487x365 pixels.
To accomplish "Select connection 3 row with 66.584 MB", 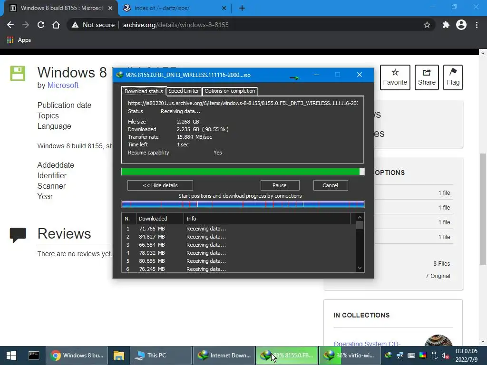I will point(239,245).
